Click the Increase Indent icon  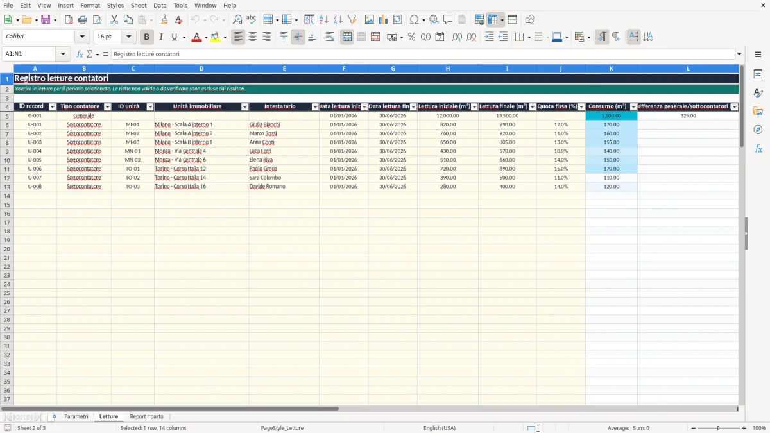point(489,37)
